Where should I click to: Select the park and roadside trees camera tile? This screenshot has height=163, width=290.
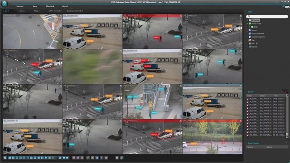[213, 137]
